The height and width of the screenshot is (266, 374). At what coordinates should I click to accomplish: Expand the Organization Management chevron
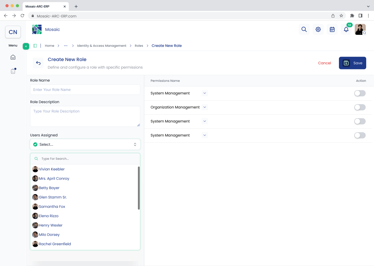point(205,107)
